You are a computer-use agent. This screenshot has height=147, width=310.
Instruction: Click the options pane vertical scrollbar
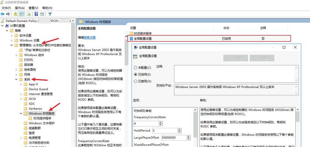[195, 127]
